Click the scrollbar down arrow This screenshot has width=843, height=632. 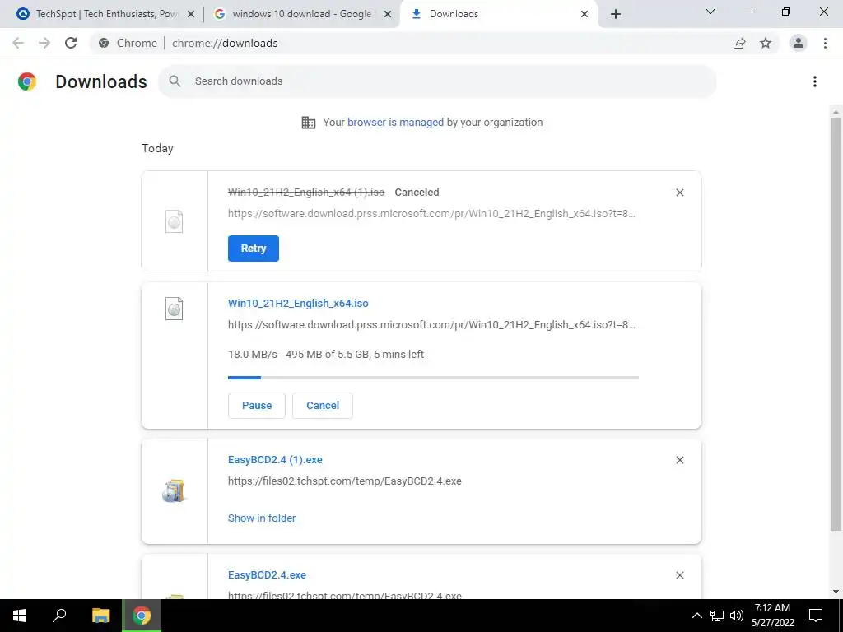point(836,592)
